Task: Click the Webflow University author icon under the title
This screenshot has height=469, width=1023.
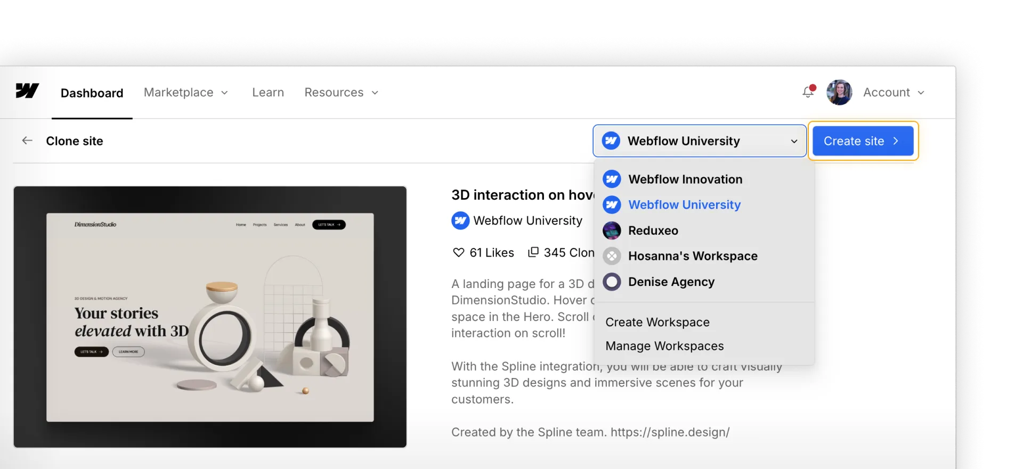Action: (460, 220)
